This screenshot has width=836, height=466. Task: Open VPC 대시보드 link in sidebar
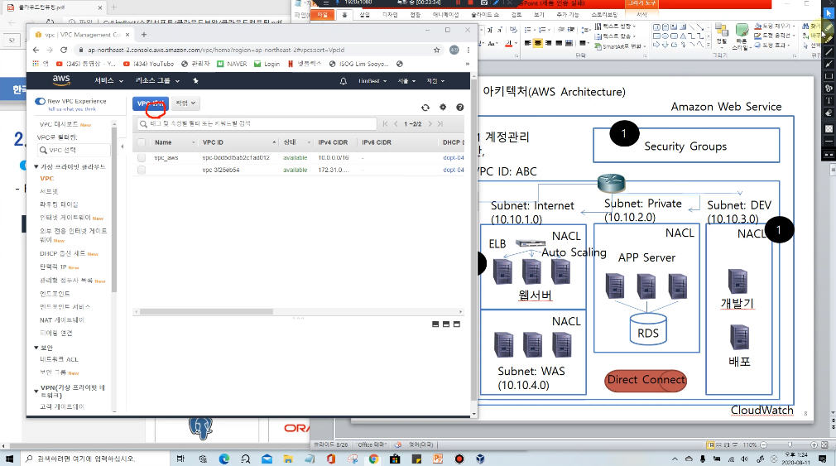click(x=58, y=124)
